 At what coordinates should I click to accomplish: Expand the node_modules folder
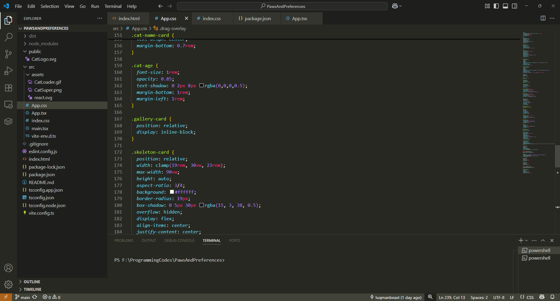(x=43, y=44)
